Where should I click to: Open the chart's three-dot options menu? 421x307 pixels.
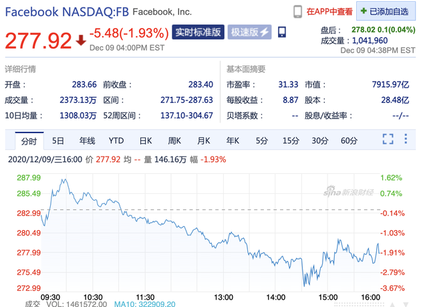[406, 139]
